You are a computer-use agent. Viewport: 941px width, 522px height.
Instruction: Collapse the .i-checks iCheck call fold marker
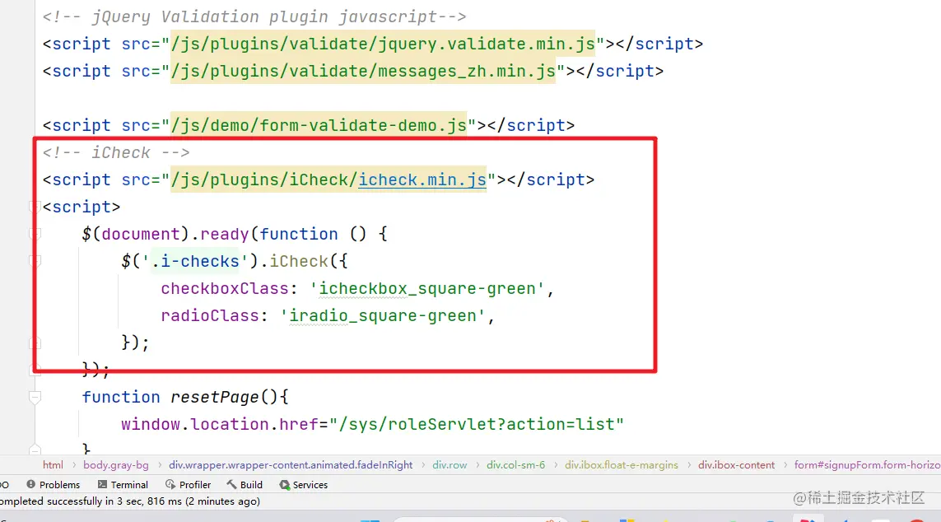click(x=35, y=261)
